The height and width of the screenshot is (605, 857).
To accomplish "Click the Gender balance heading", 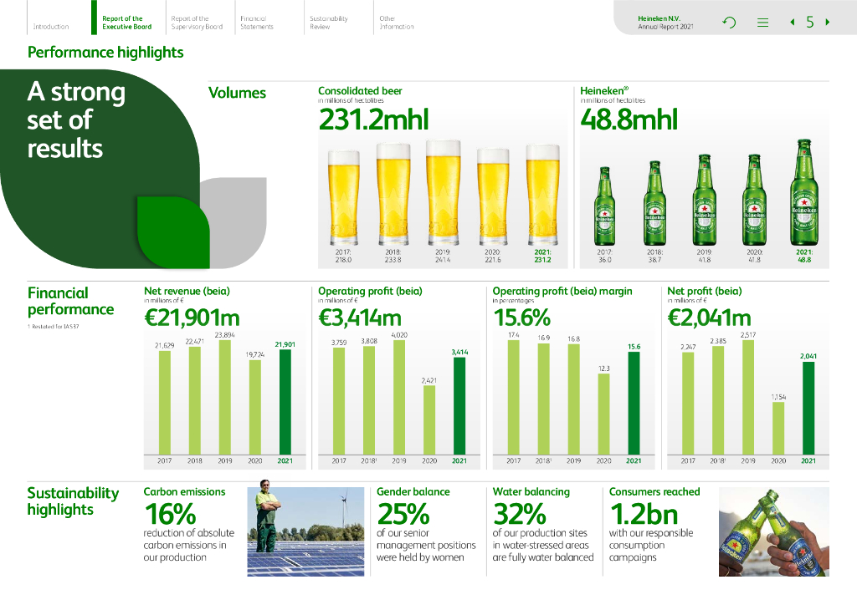I will 413,491.
